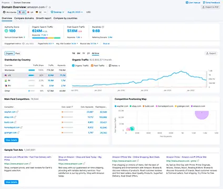Screen dimensions: 223x189
Task: Open the date selector dropdown
Action: (x=75, y=12)
